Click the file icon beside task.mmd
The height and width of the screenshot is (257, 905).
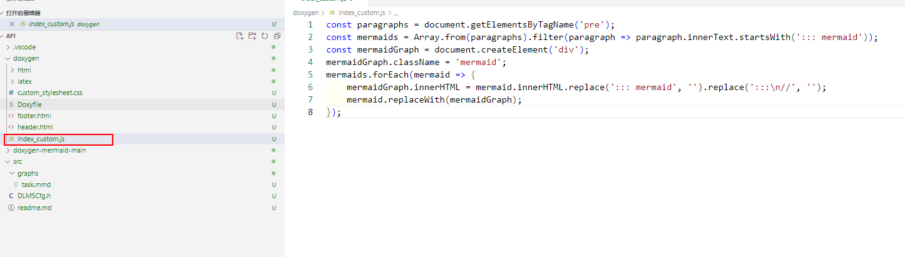click(17, 184)
